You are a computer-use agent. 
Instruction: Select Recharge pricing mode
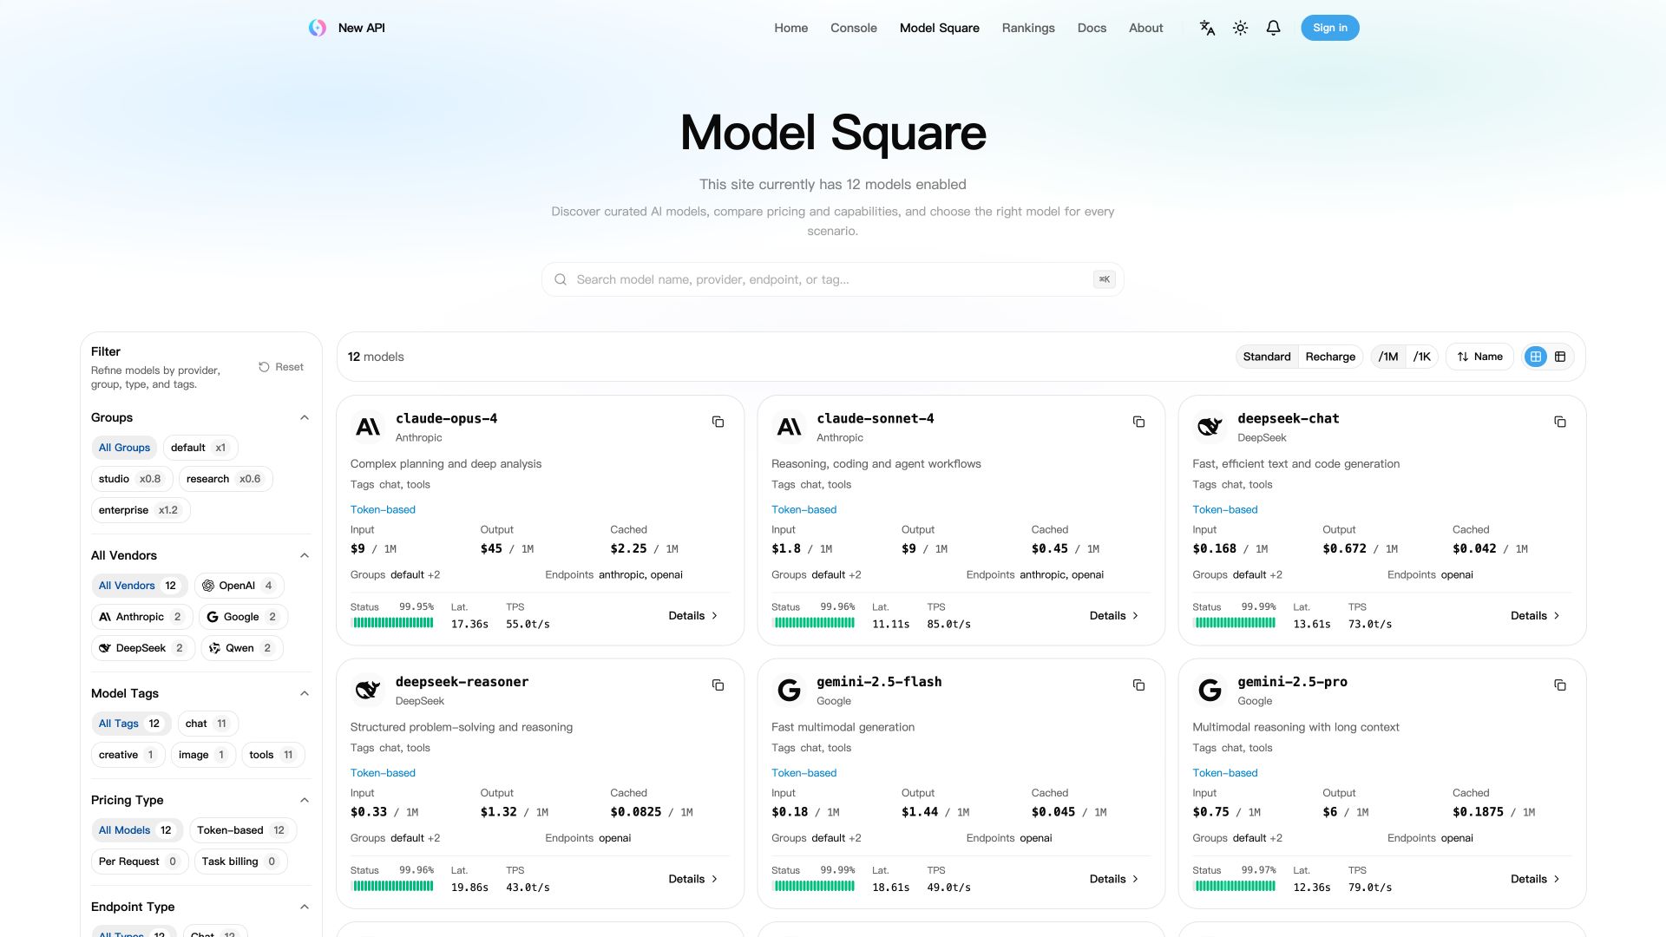(1330, 357)
